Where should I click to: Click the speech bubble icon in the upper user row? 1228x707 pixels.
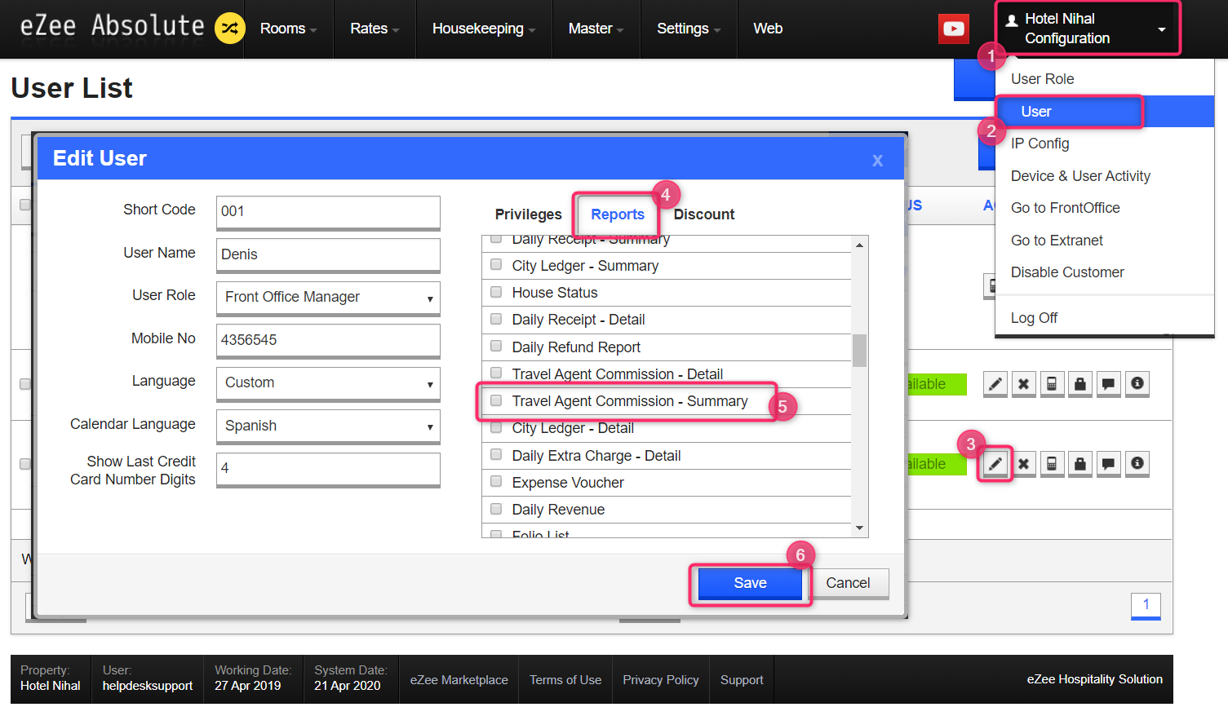[1108, 384]
